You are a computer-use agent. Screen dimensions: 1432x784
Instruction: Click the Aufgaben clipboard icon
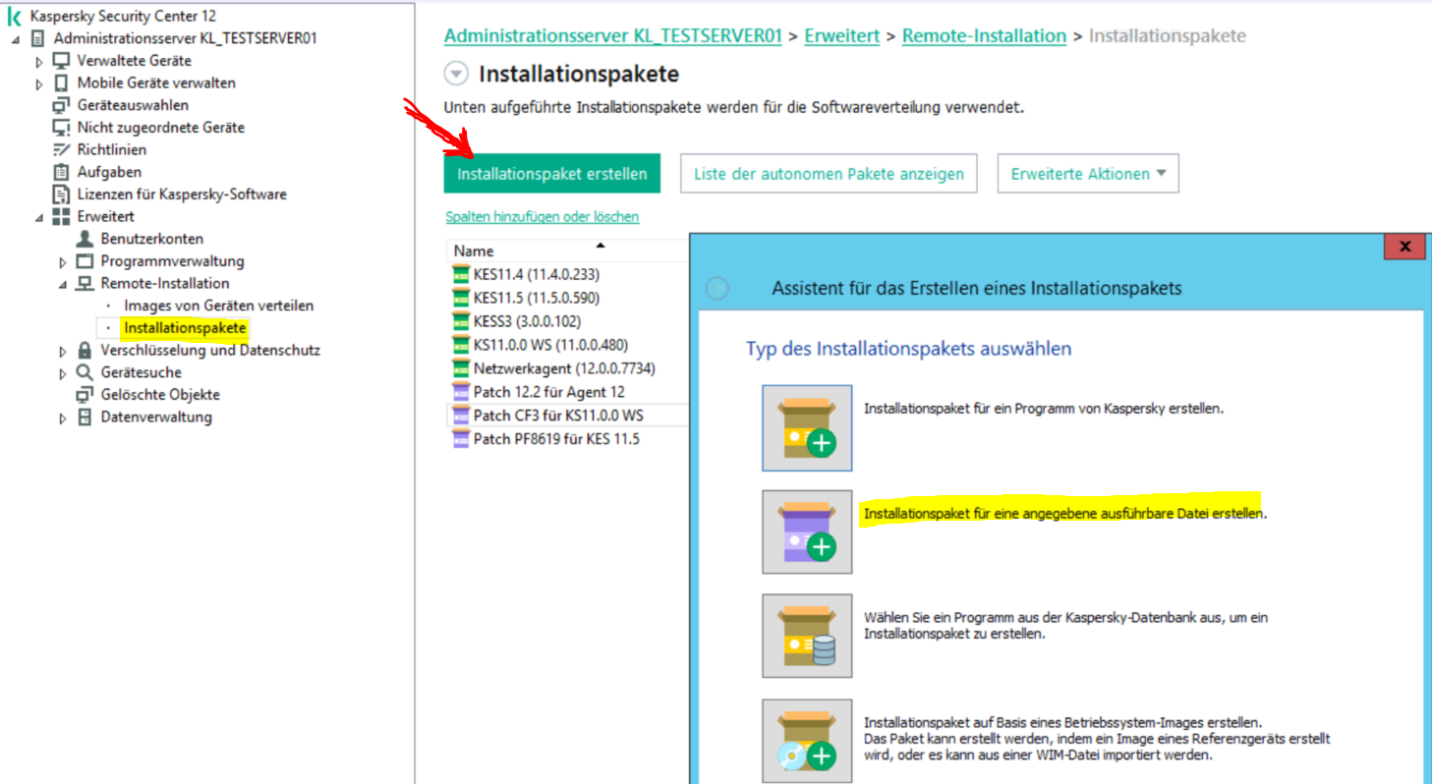(61, 172)
